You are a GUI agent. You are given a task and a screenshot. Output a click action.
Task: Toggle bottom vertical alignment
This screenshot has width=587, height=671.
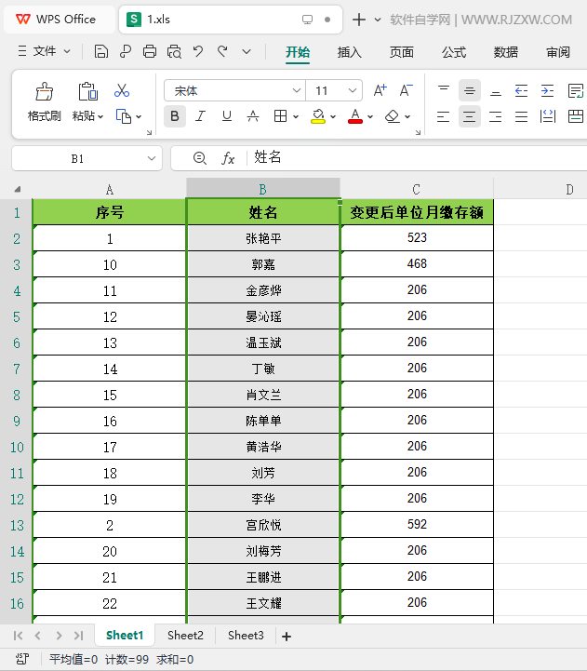point(496,90)
